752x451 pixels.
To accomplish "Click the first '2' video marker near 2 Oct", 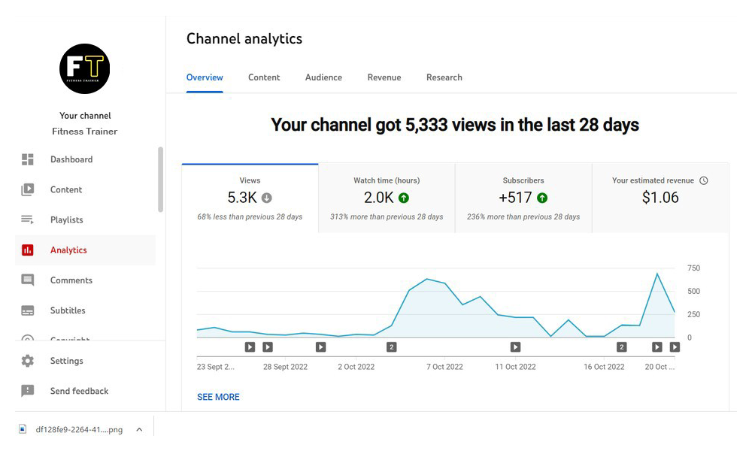I will (x=391, y=347).
